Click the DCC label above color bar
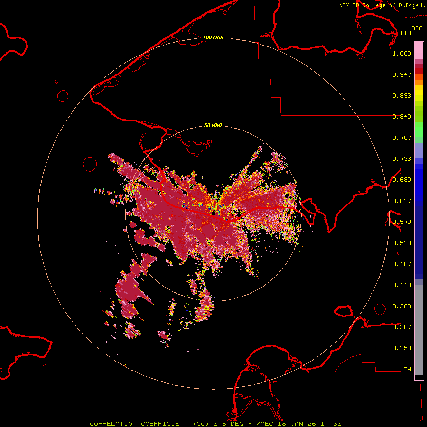This screenshot has height=427, width=427. [x=417, y=28]
